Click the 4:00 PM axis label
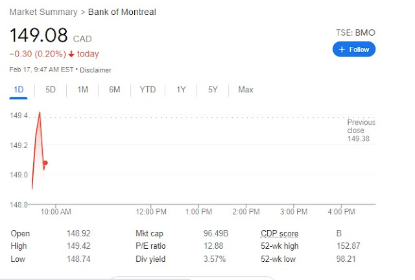415x280 pixels. (x=342, y=212)
